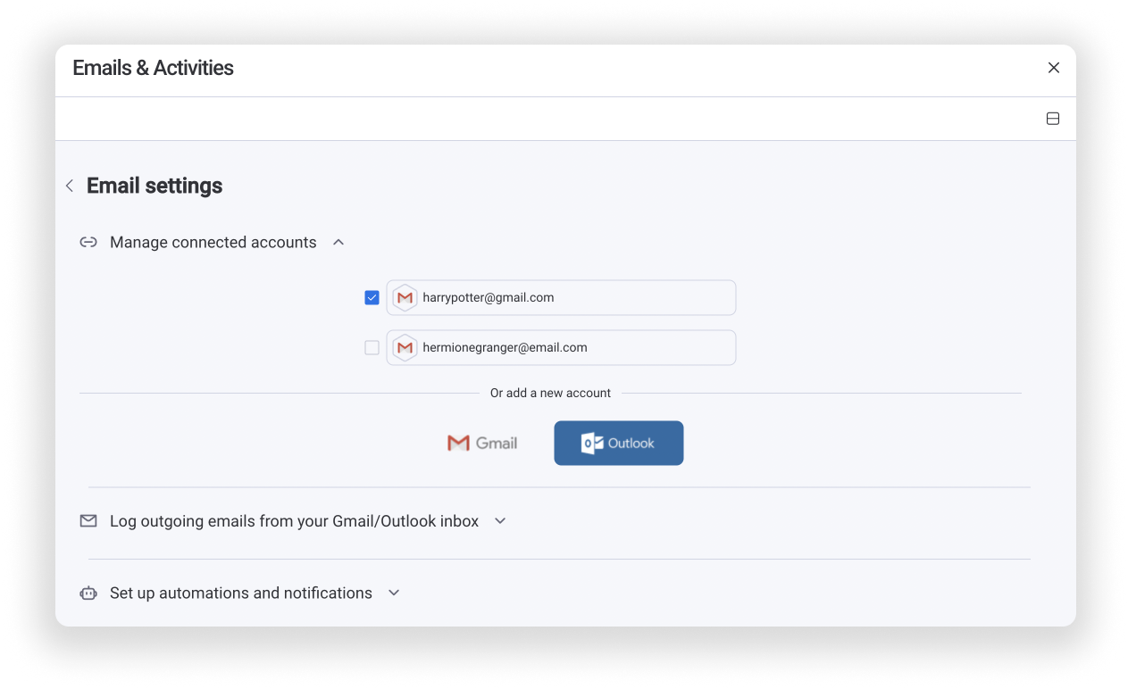The height and width of the screenshot is (689, 1128).
Task: Close the Emails & Activities dialog
Action: [1053, 68]
